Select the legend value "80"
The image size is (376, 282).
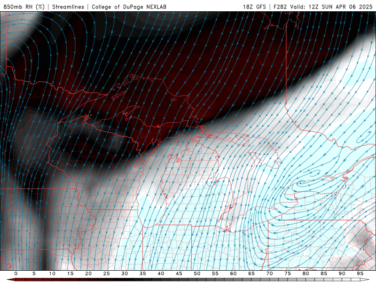305,274
